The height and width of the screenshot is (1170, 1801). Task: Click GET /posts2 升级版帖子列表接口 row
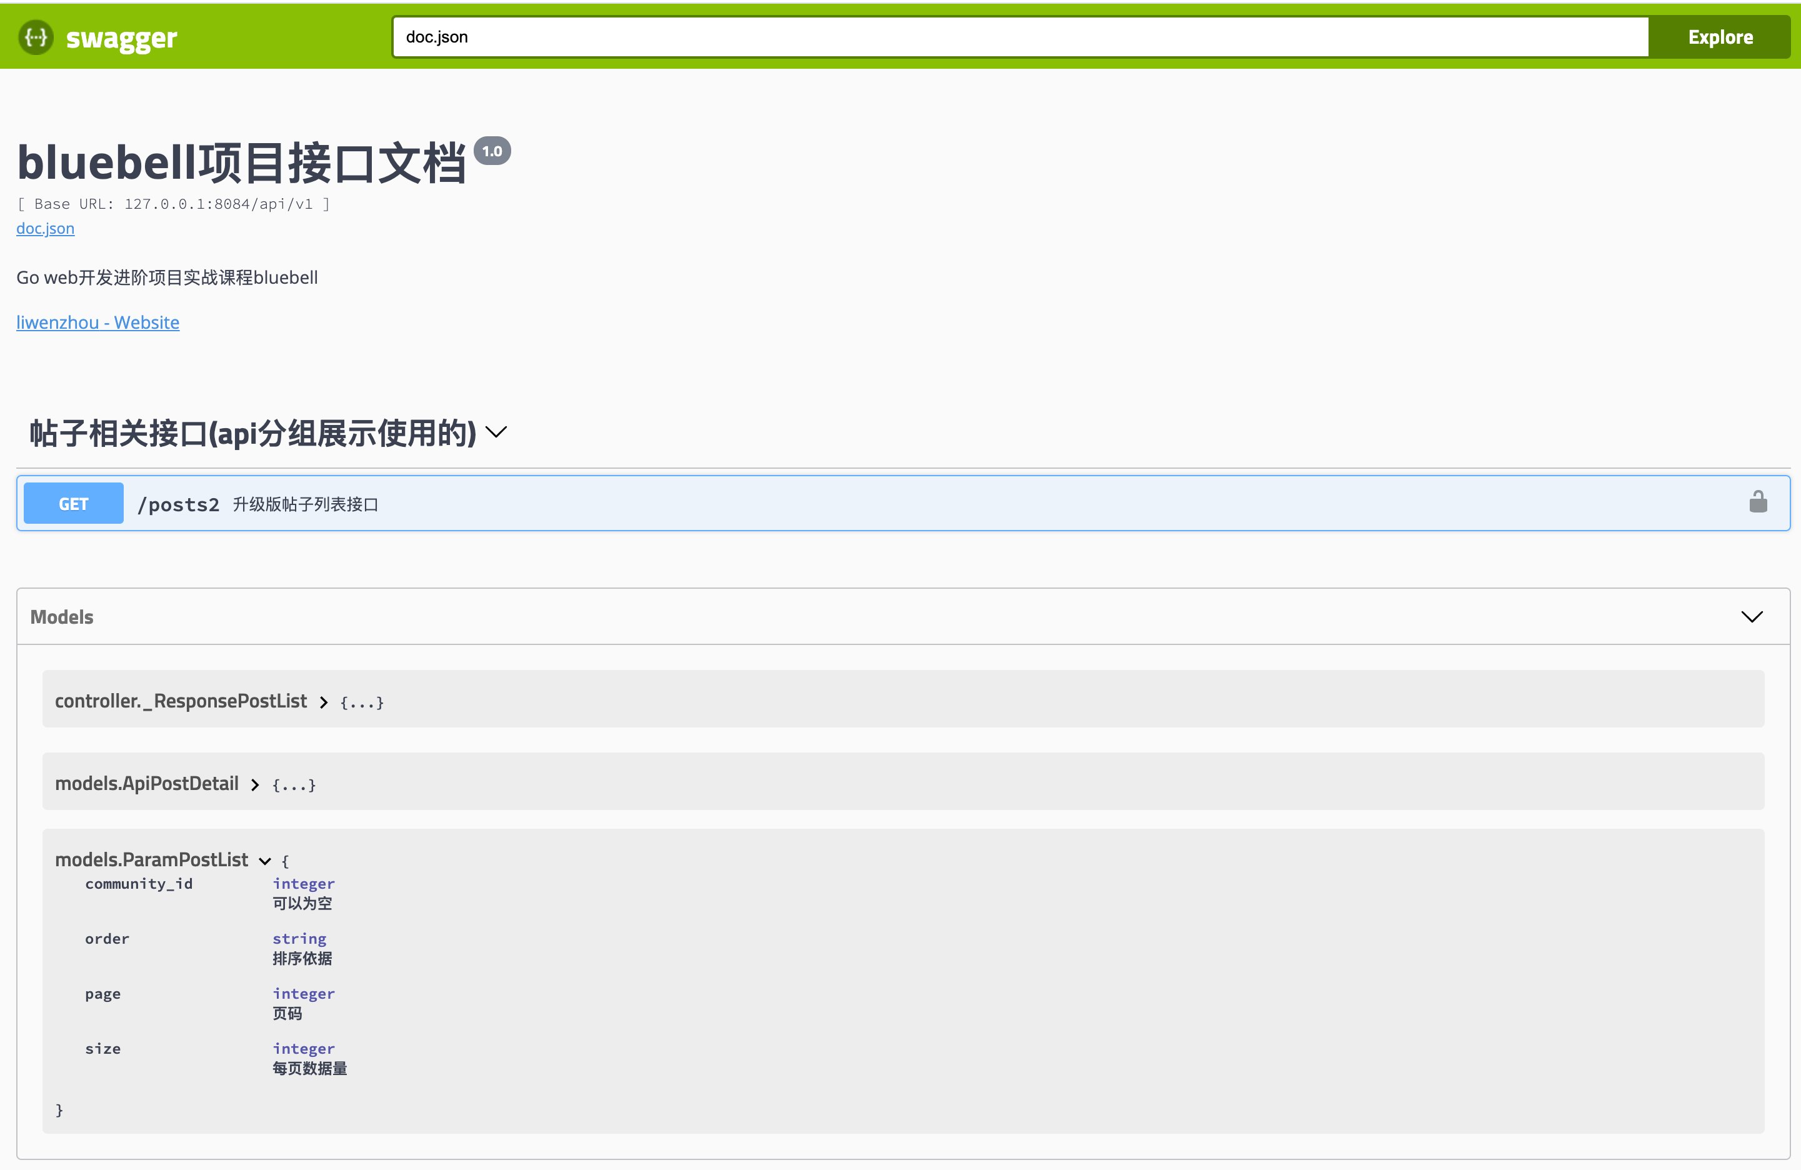point(900,503)
